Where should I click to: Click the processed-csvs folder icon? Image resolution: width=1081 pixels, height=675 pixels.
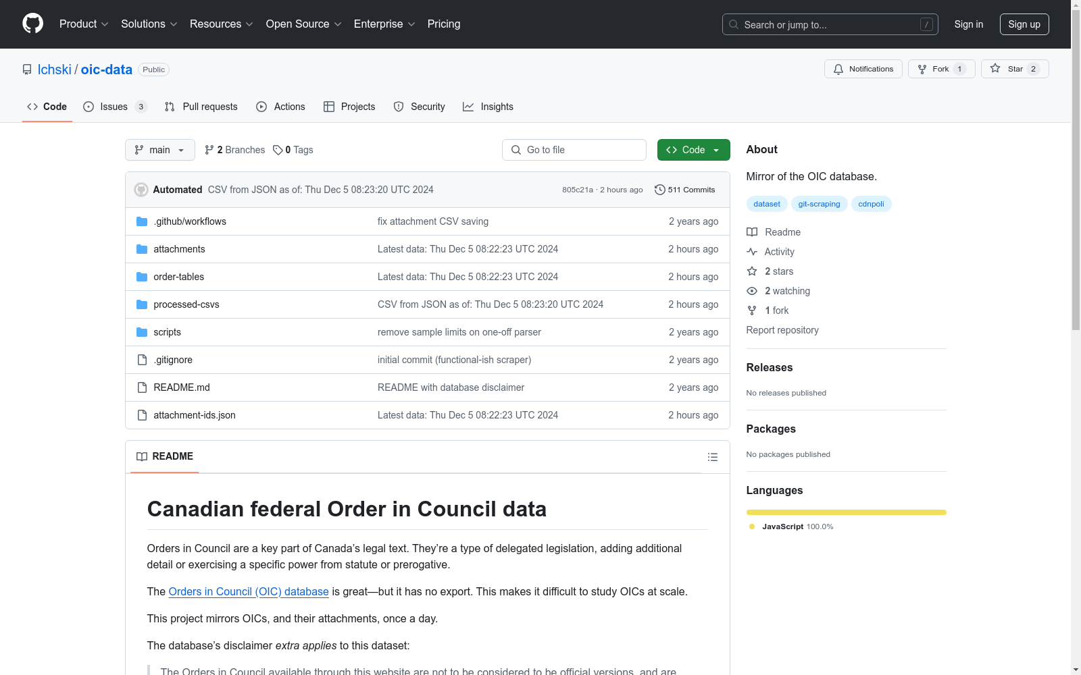(x=142, y=304)
